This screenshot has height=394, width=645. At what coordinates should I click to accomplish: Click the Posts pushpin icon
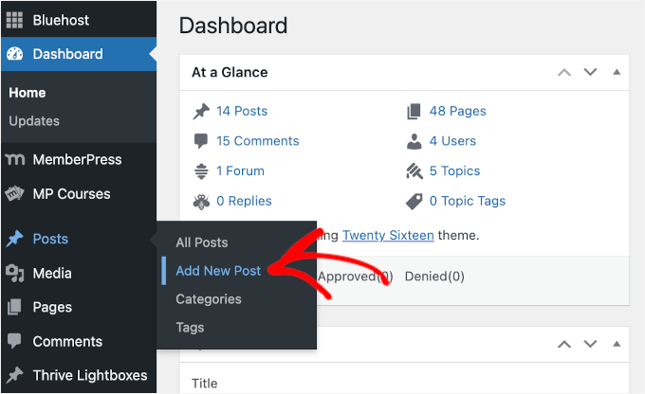(x=14, y=239)
